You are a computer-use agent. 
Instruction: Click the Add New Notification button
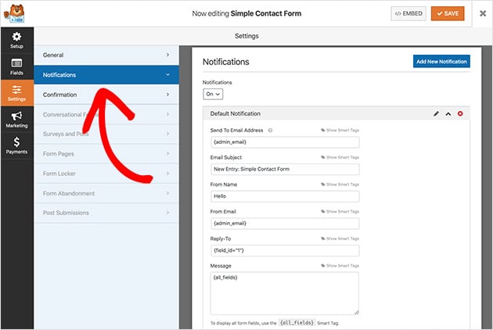click(x=441, y=61)
